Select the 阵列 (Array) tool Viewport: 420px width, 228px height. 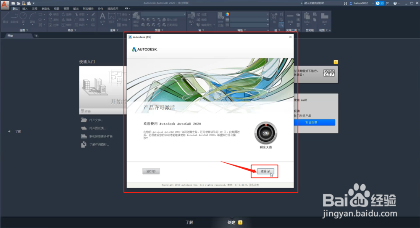coord(79,25)
